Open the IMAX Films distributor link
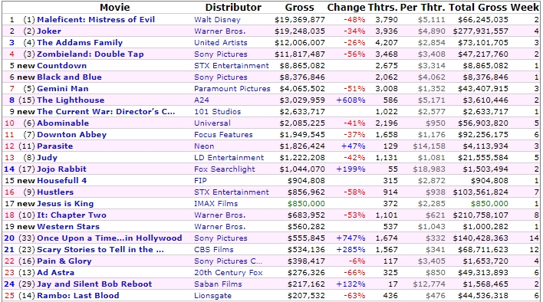 pyautogui.click(x=216, y=203)
